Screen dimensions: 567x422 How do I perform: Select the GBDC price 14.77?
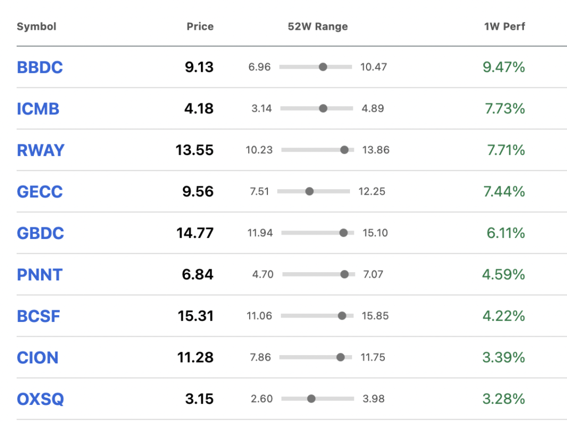point(195,233)
